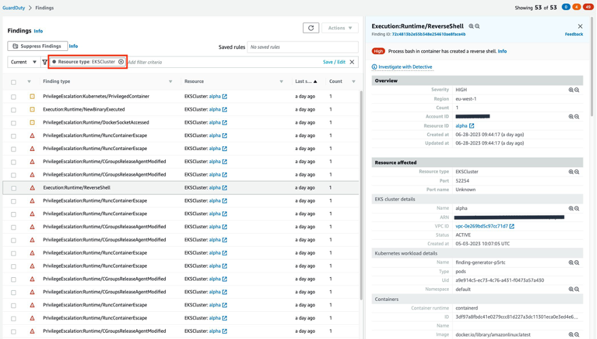Open alpha Resource ID external link icon
The width and height of the screenshot is (597, 339).
(x=472, y=126)
